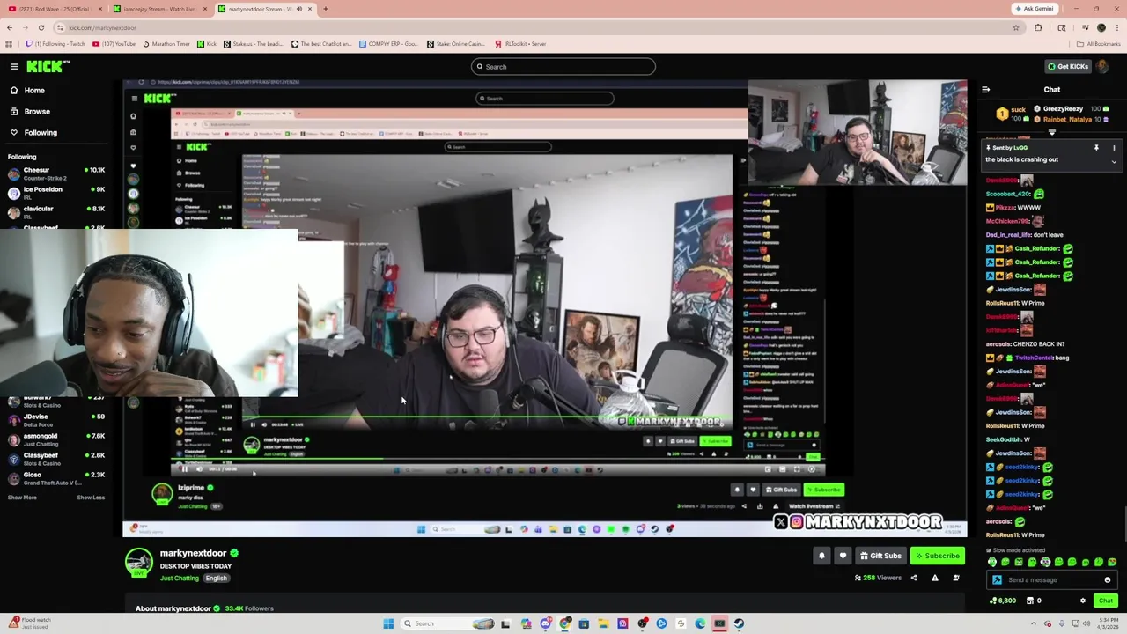Subscribe to markynextdoor's channel
Viewport: 1127px width, 634px height.
pyautogui.click(x=937, y=556)
